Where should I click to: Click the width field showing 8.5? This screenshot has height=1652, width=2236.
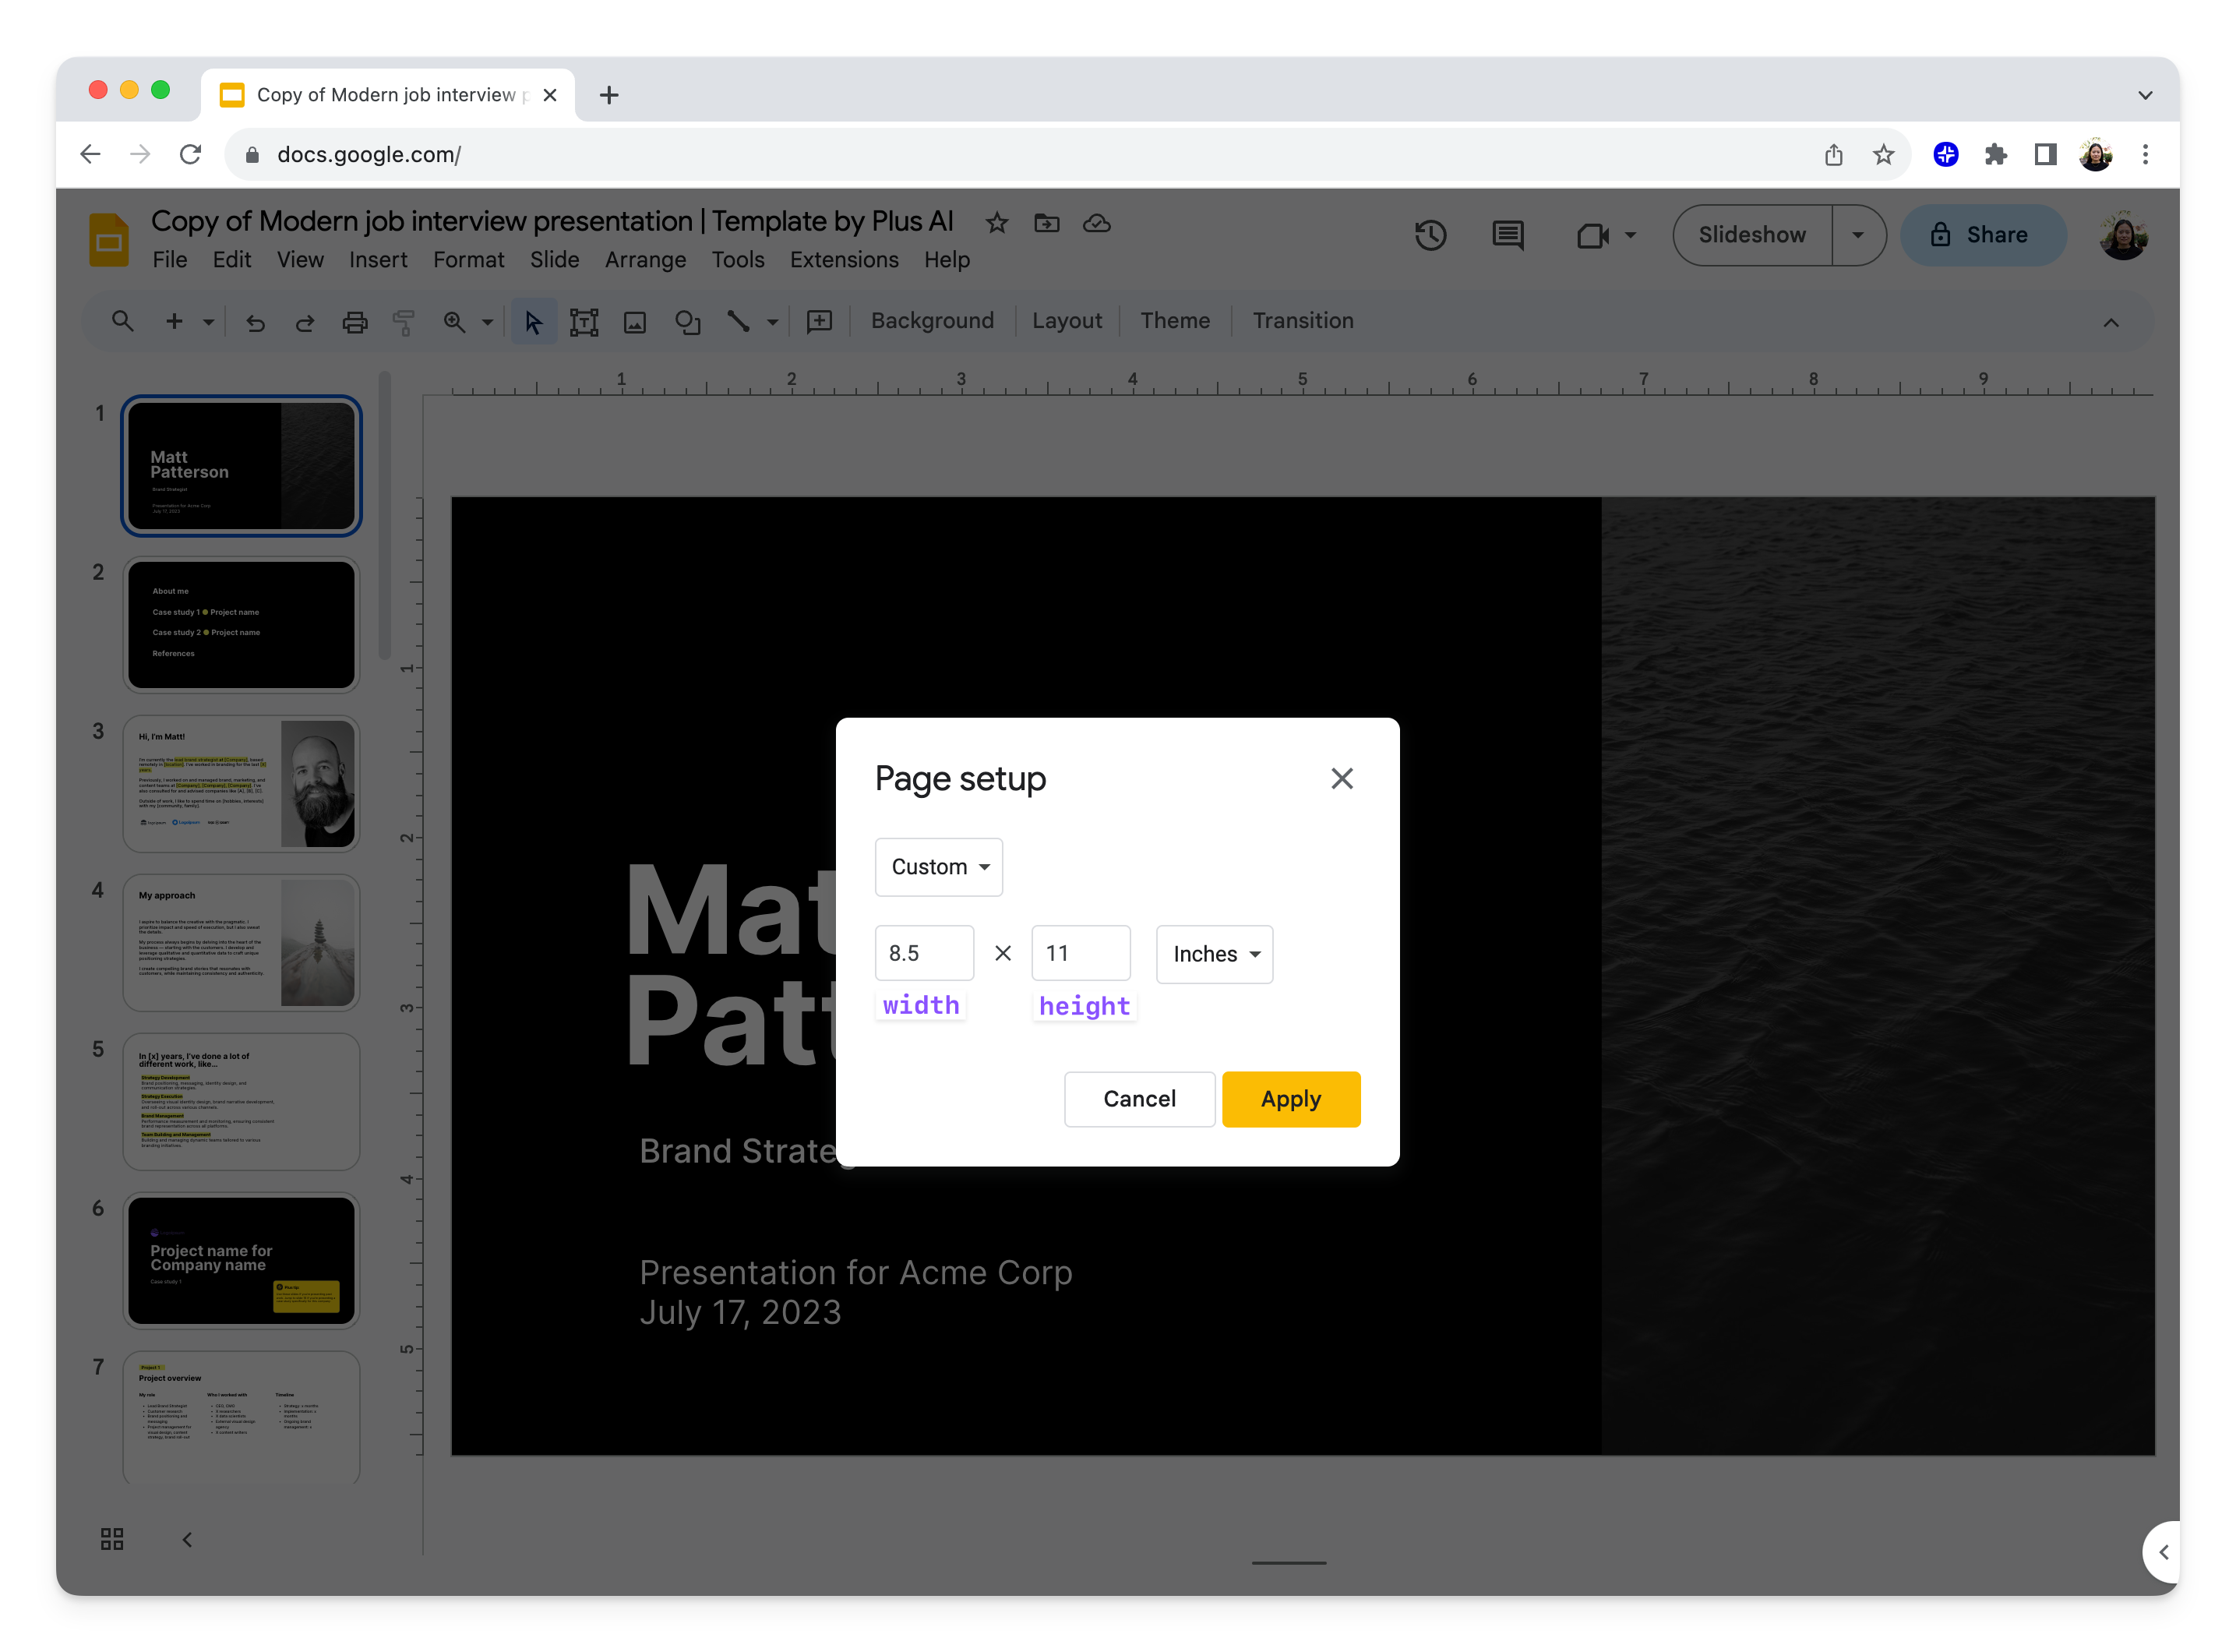pyautogui.click(x=923, y=953)
